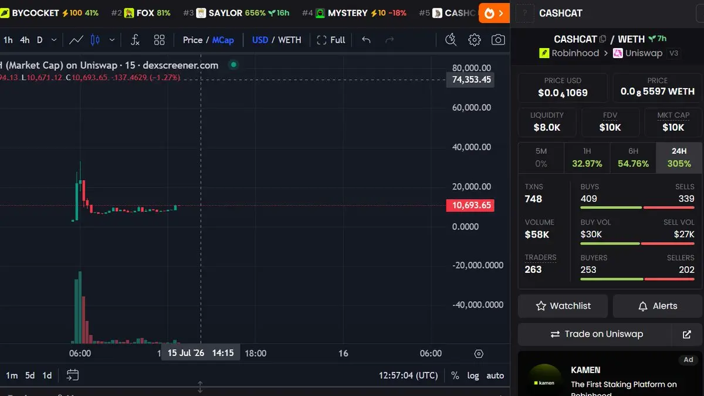Select the 1H stats tab
Viewport: 704px width, 396px height.
click(587, 157)
